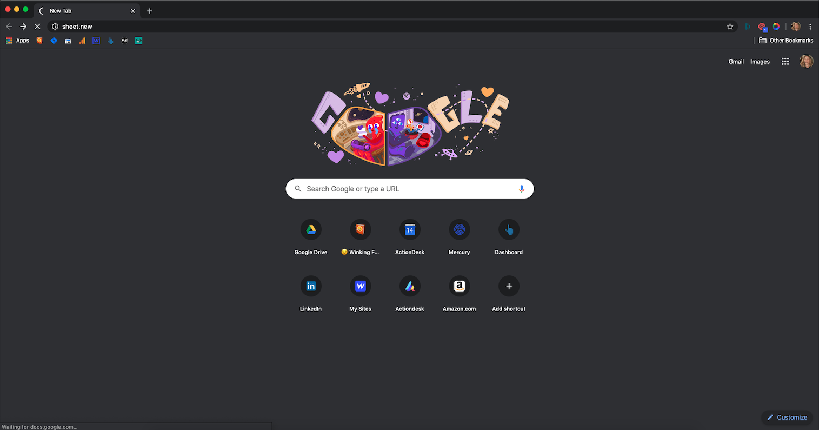Open the Amazon.com shortcut

point(460,293)
